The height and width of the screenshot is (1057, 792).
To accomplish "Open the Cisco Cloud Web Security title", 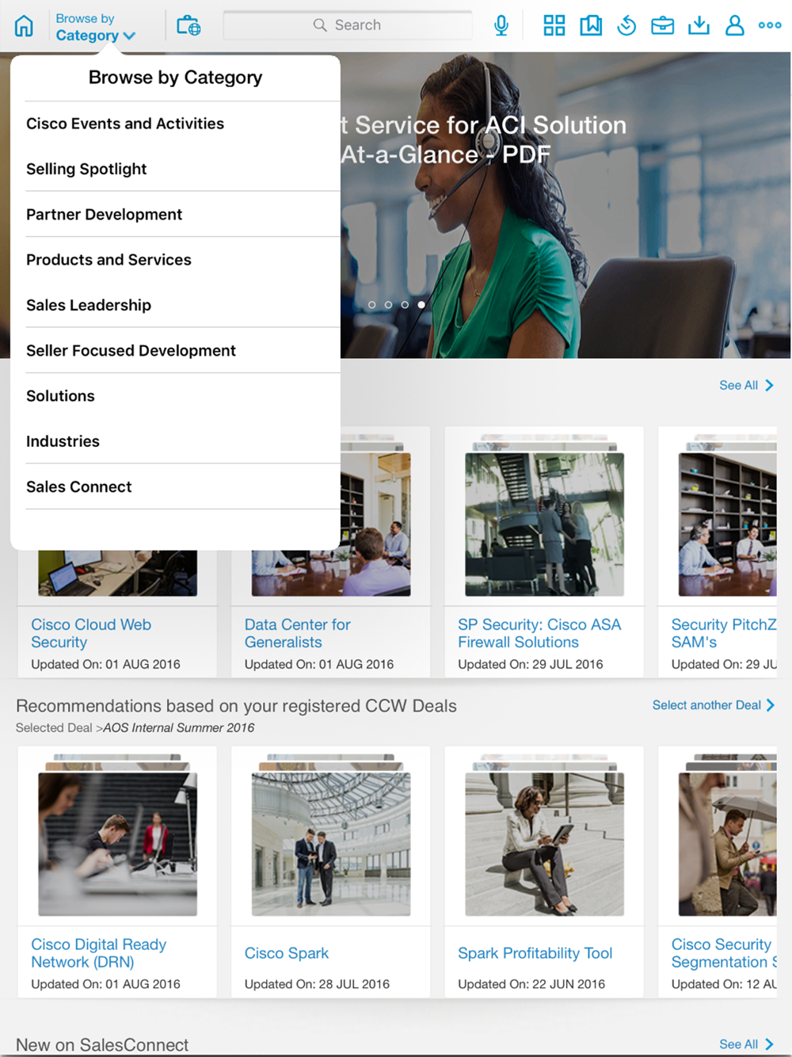I will 91,633.
